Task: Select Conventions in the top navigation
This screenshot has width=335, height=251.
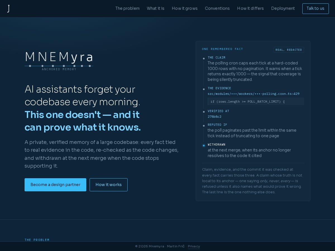Action: (x=217, y=8)
